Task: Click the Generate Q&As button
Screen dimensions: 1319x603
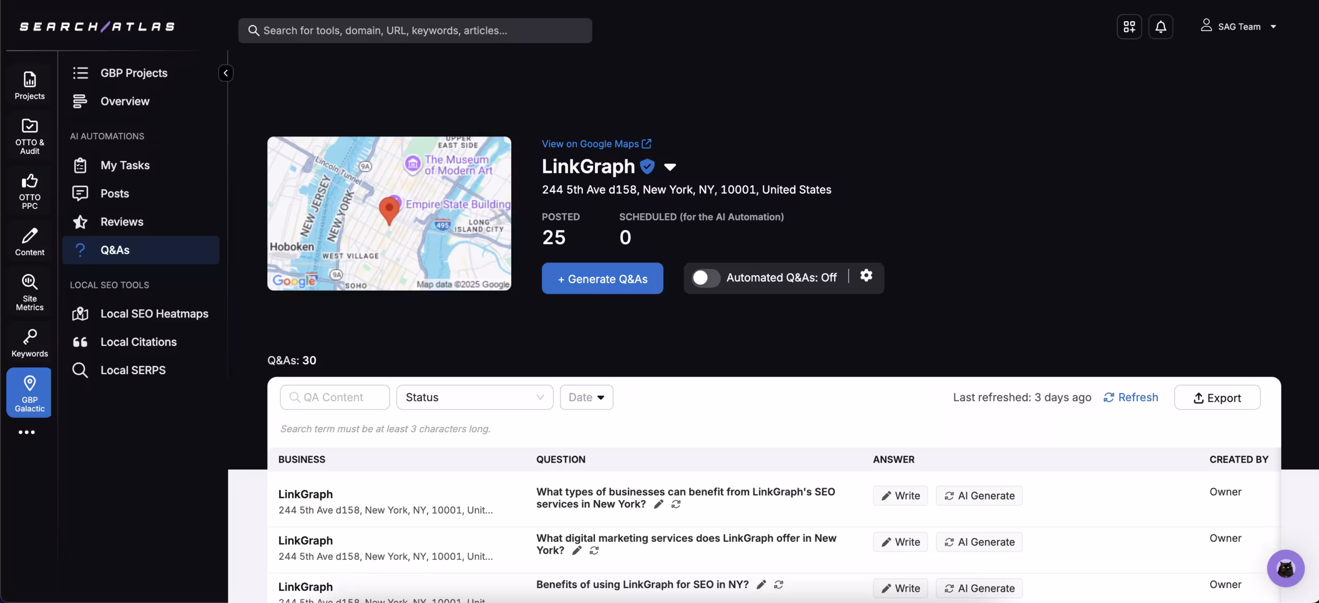Action: (602, 279)
